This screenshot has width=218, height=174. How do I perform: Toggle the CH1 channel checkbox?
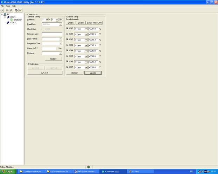67,34
